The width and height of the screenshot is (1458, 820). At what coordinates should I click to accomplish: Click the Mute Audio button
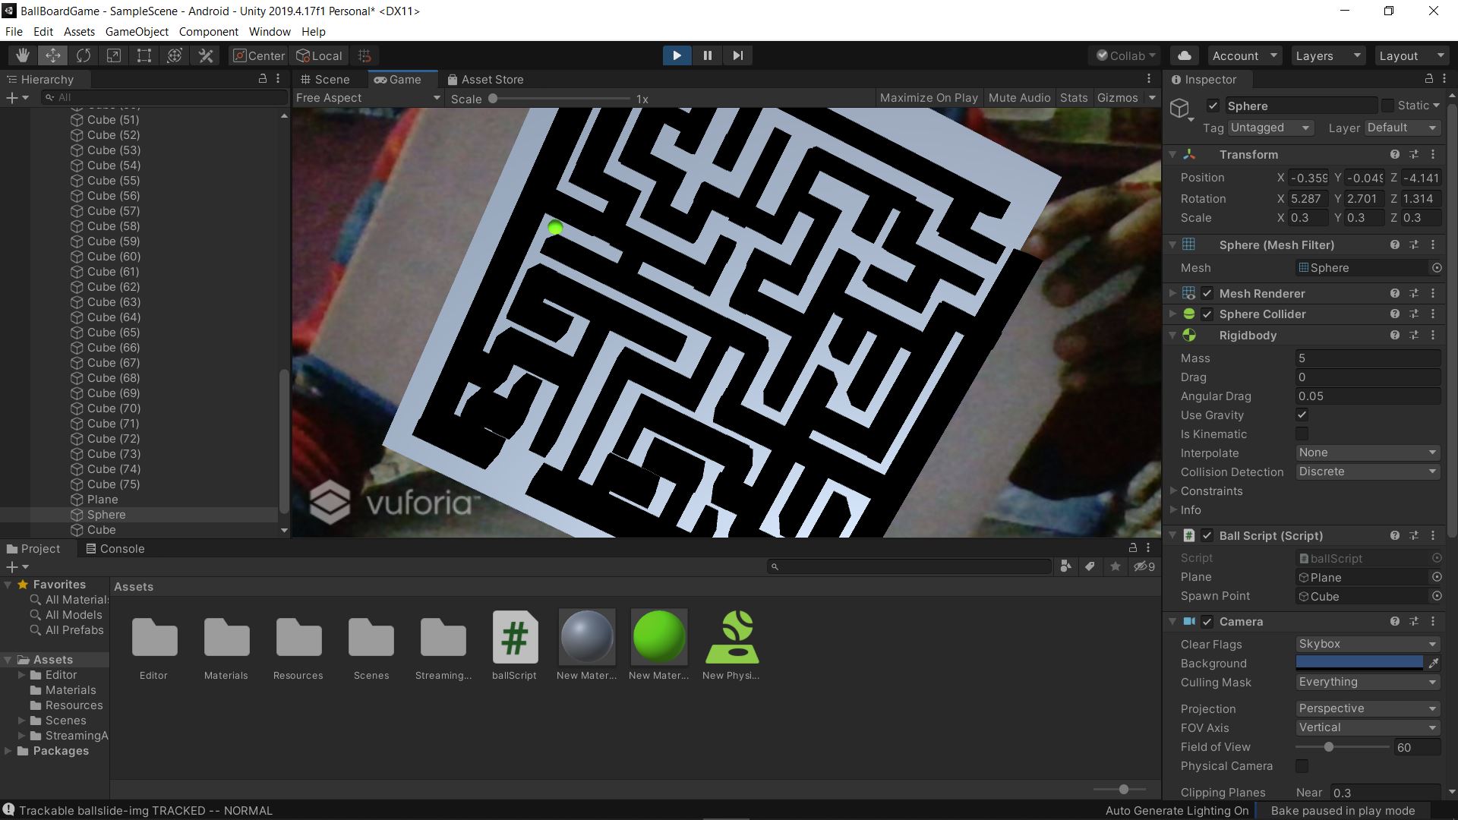click(1019, 98)
